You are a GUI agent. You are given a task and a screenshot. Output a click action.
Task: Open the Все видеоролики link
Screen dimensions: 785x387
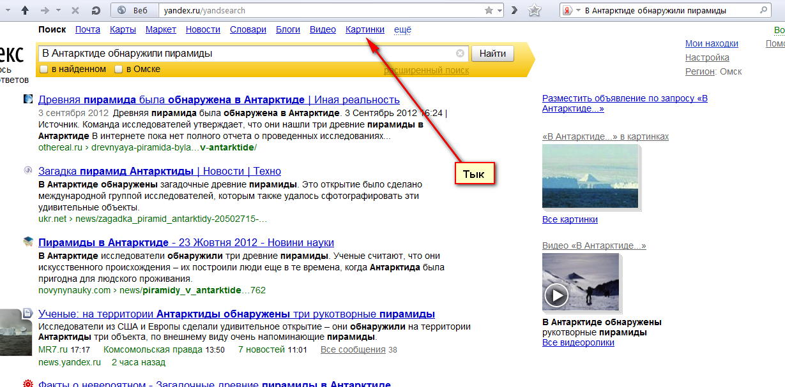pyautogui.click(x=578, y=342)
